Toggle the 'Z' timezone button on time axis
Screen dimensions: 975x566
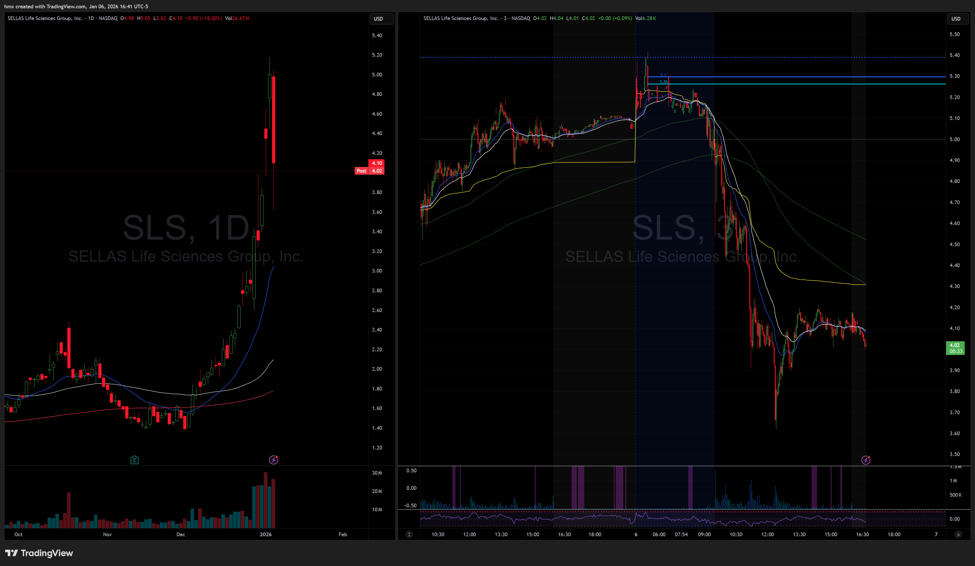(409, 534)
